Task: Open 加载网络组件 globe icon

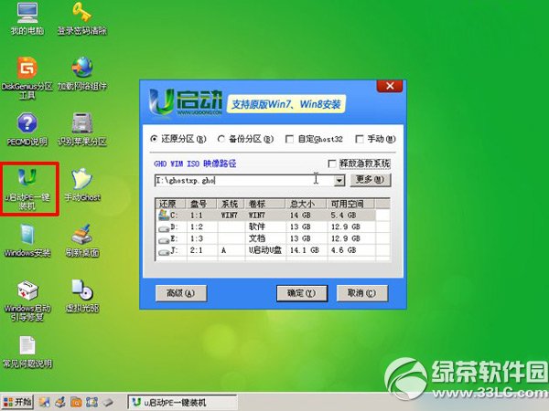Action: (82, 73)
